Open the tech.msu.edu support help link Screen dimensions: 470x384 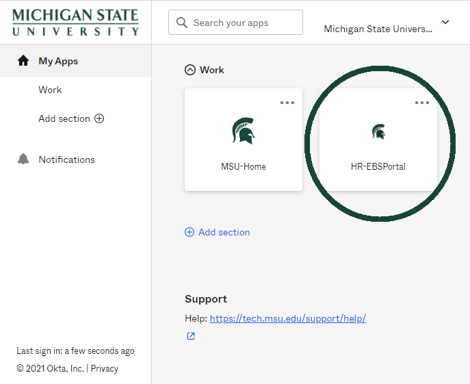click(x=287, y=318)
